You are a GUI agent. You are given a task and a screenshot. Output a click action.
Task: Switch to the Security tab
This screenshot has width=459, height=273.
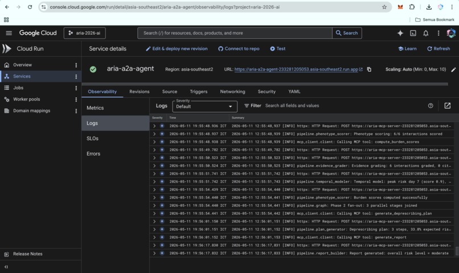coord(267,92)
